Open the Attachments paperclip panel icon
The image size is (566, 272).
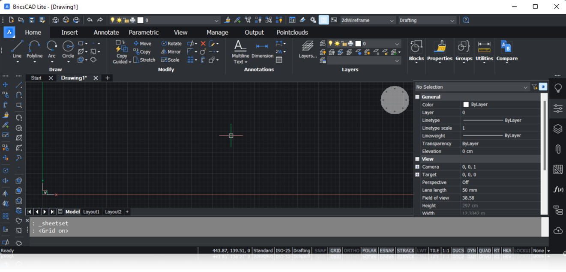[558, 149]
